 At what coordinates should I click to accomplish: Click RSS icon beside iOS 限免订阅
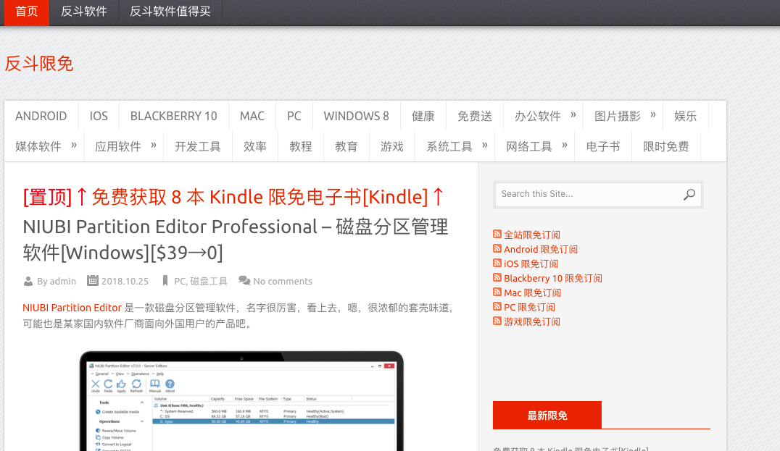[497, 263]
